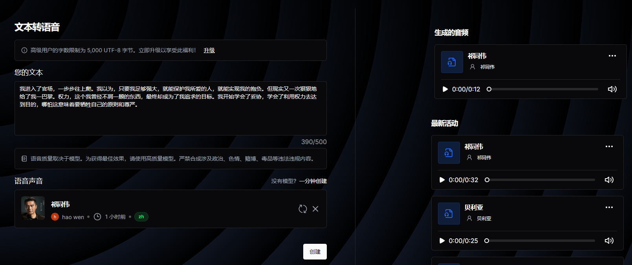Mute volume on the 0:32 audio card
632x265 pixels.
coord(609,180)
